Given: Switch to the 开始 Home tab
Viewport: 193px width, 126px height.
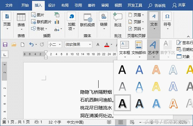Looking at the screenshot, I should (25, 6).
